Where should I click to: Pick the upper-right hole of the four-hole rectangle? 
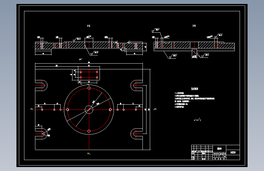tap(97, 72)
